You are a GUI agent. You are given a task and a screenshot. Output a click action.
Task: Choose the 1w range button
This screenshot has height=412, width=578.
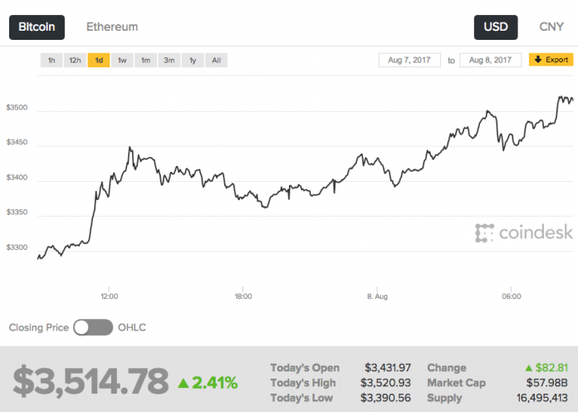pos(122,60)
